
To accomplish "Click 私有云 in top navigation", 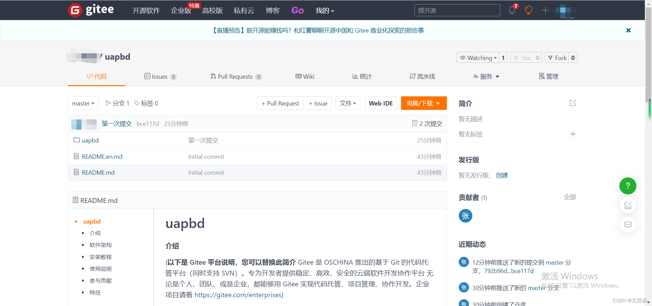I will tap(244, 11).
